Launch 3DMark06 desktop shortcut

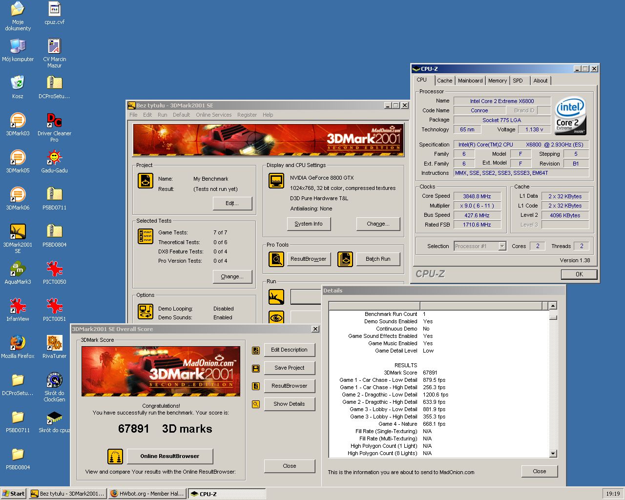[x=18, y=198]
